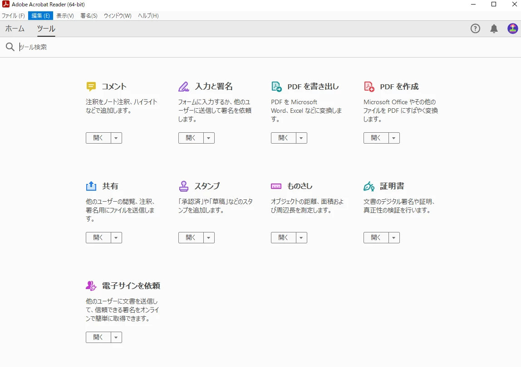Expand dropdown arrow beside PDF を書き出し 開く
Screen dimensions: 521x367
pos(301,138)
